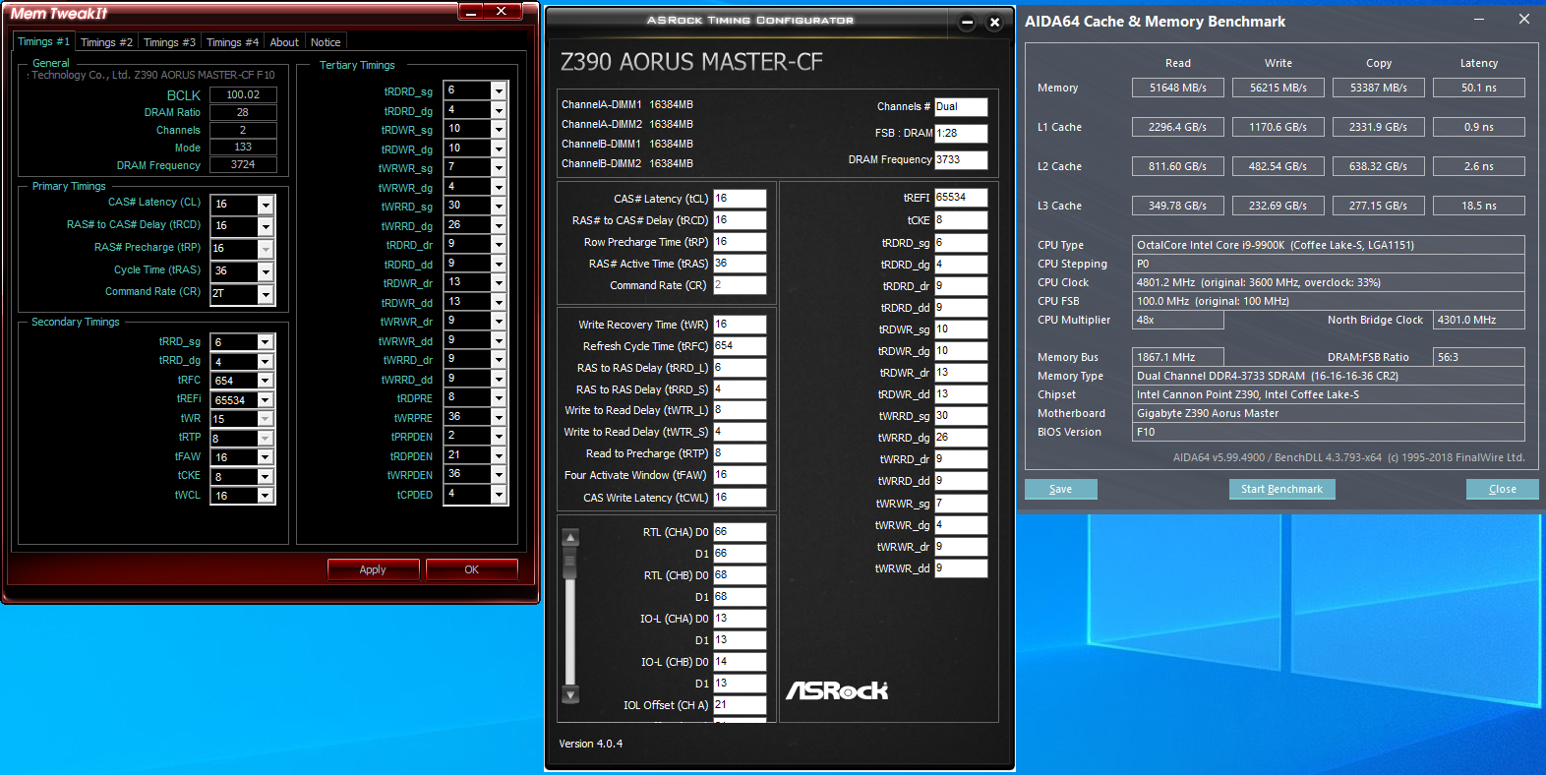Click the BIOS Version F10 value
The height and width of the screenshot is (775, 1546).
tap(1329, 432)
